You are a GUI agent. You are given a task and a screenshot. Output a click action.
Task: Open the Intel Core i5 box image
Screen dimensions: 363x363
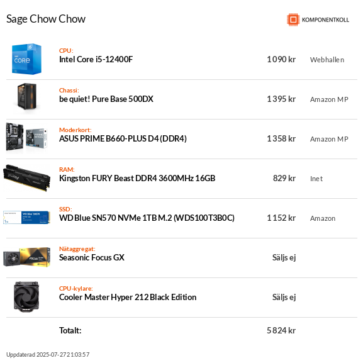point(26,59)
